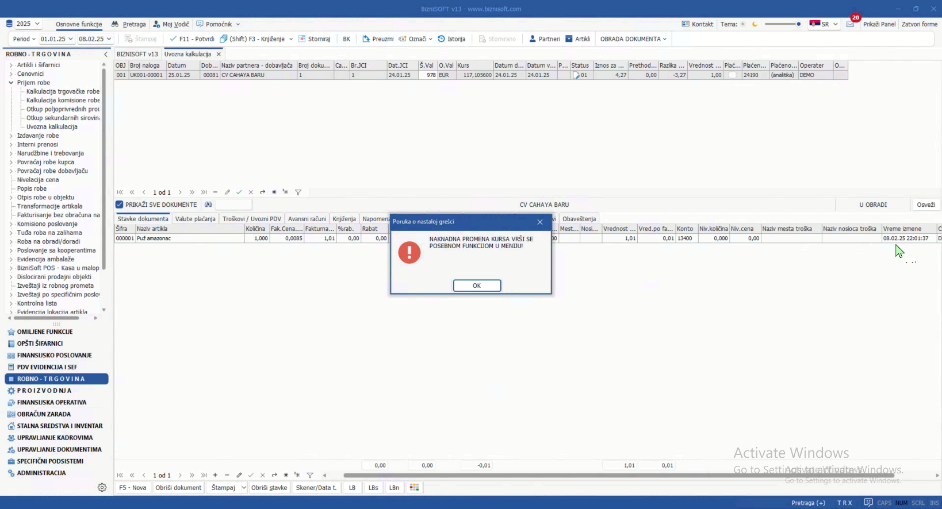This screenshot has height=509, width=942.
Task: Open the mail notifications envelope icon
Action: [850, 24]
